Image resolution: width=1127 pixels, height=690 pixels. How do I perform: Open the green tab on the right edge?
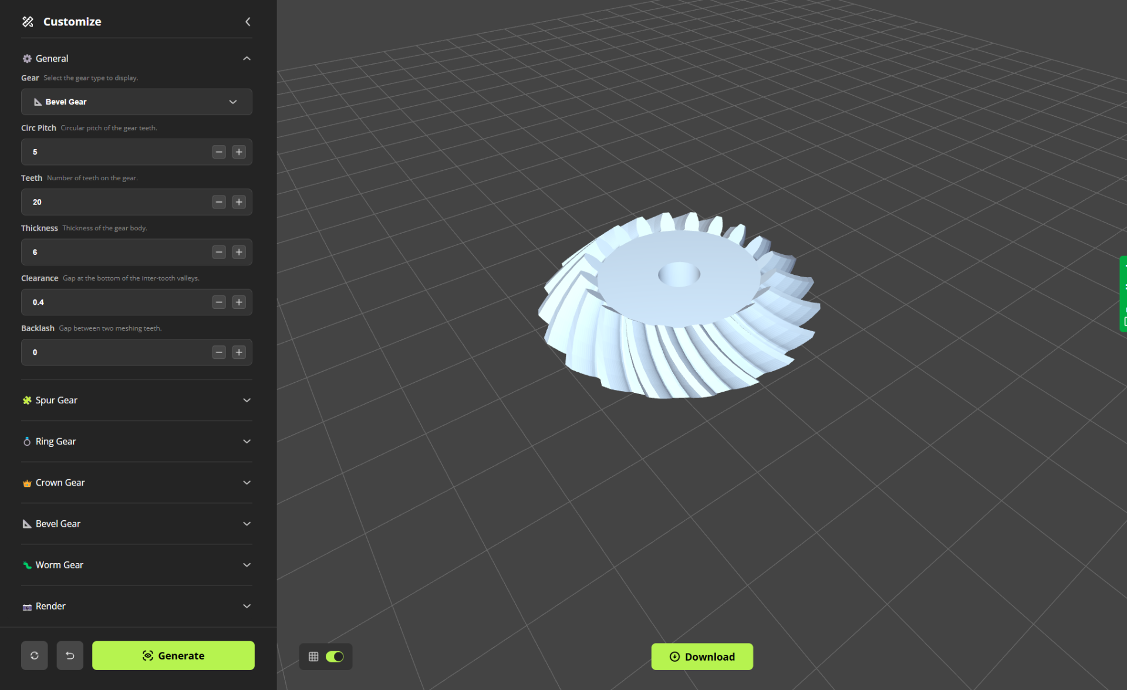pos(1123,294)
